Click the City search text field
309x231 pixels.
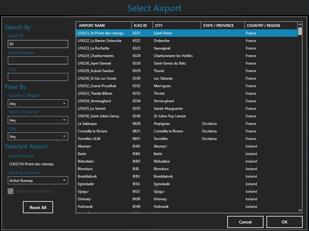[x=38, y=77]
